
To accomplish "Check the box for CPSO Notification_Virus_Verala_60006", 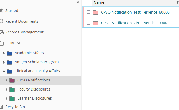I will 88,23.
